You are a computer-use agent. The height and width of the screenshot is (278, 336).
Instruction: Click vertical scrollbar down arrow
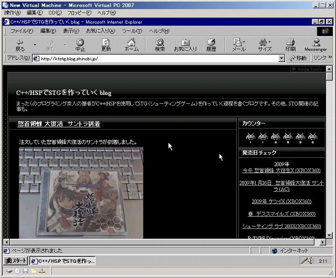(x=329, y=235)
